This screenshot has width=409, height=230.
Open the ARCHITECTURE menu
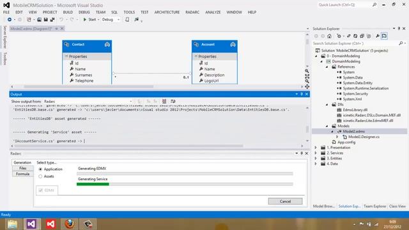click(167, 12)
